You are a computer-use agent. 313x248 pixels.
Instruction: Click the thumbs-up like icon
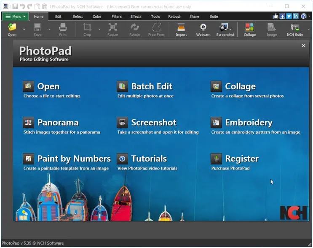click(275, 16)
